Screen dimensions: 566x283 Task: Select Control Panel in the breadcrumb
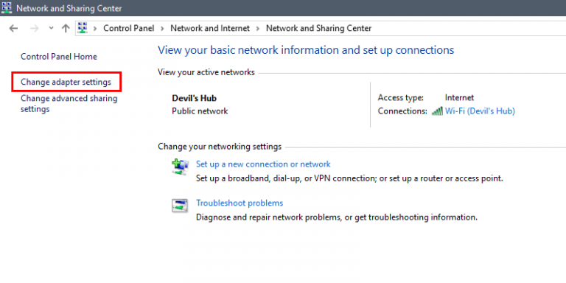(129, 28)
